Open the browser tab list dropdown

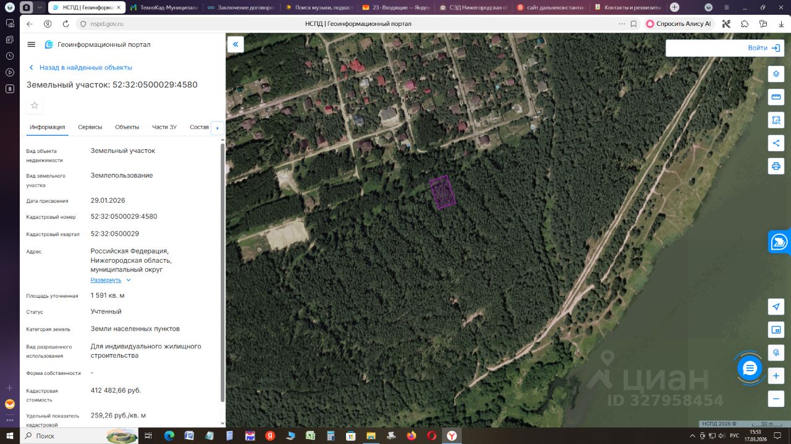(40, 7)
